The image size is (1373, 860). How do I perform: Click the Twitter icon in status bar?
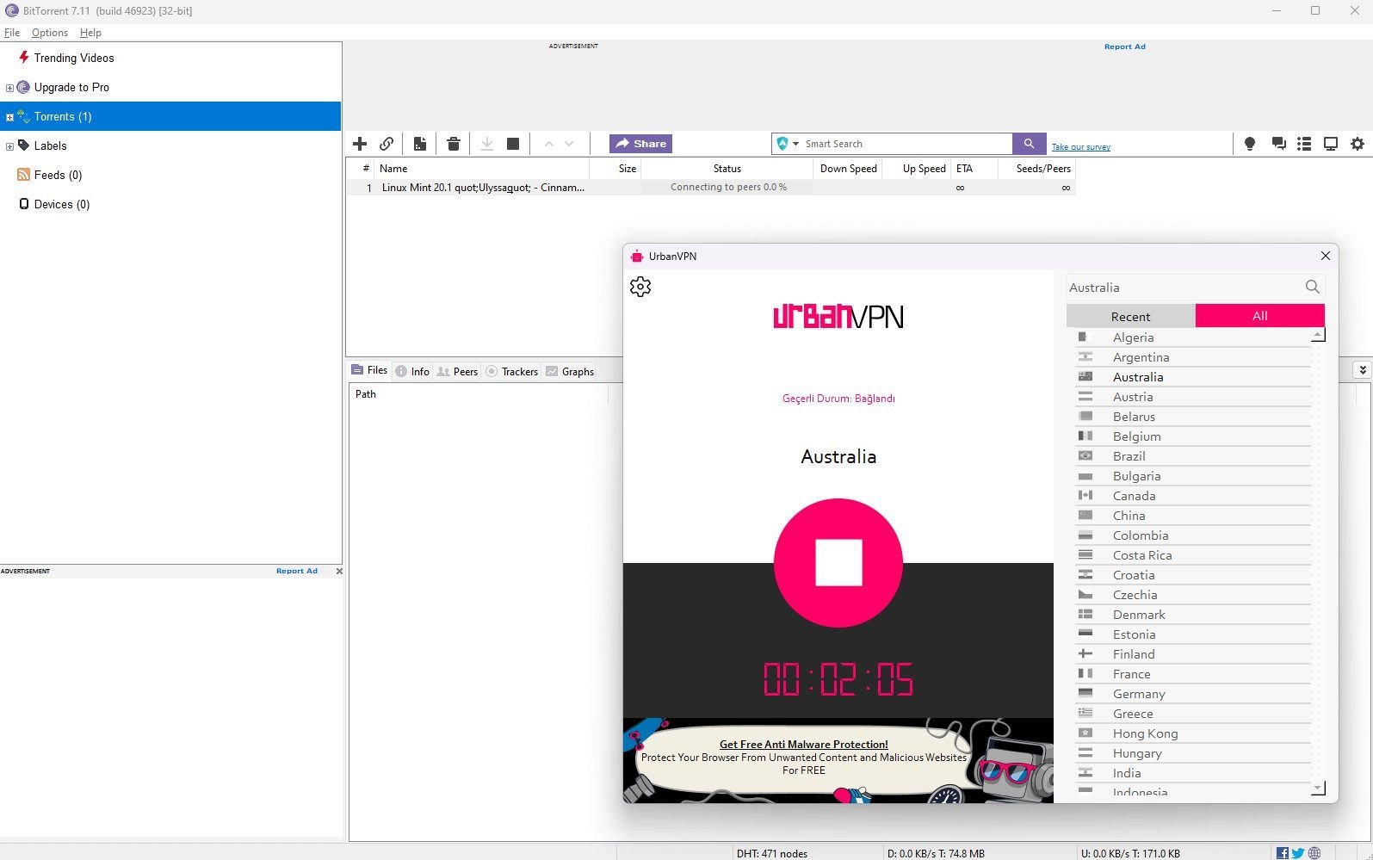coord(1298,853)
